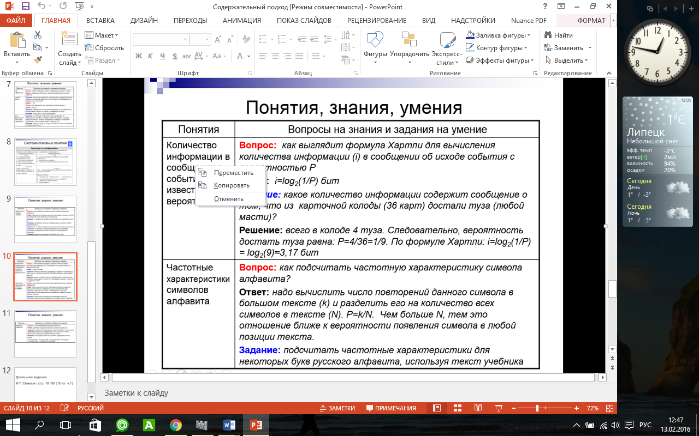Screen dimensions: 699x436
Task: Click the justify text alignment icon
Action: (x=302, y=56)
